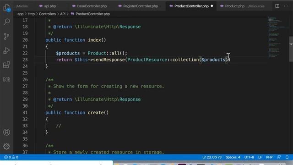Select the API breadcrumb segment
Image resolution: width=293 pixels, height=165 pixels.
[x=63, y=14]
